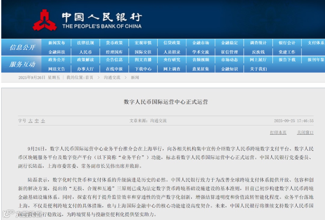Select 学术交流 in navigation

pos(201,52)
